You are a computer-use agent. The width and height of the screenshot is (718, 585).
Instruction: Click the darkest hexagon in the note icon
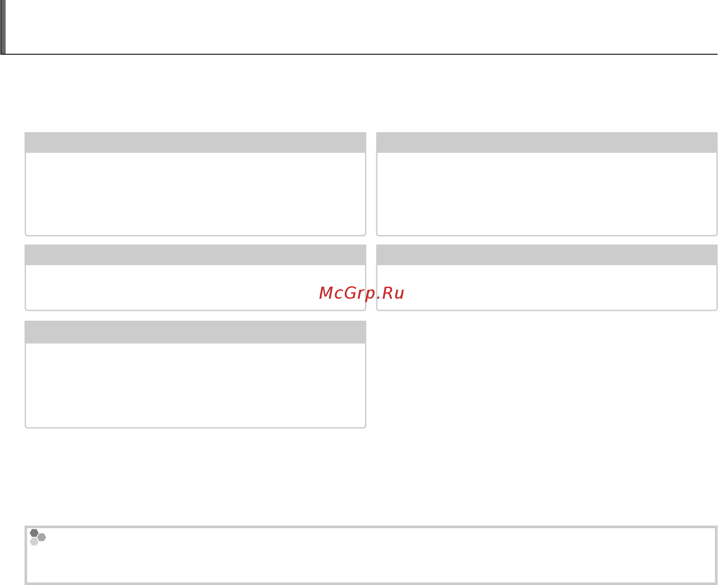(x=34, y=533)
